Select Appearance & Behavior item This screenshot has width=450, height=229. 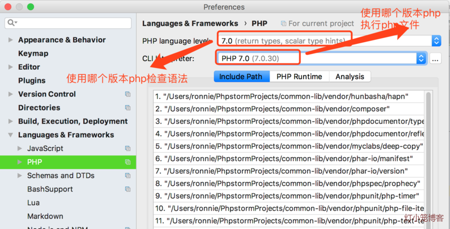click(62, 40)
